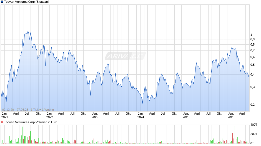Click the price axis value 0,7

coord(252,50)
